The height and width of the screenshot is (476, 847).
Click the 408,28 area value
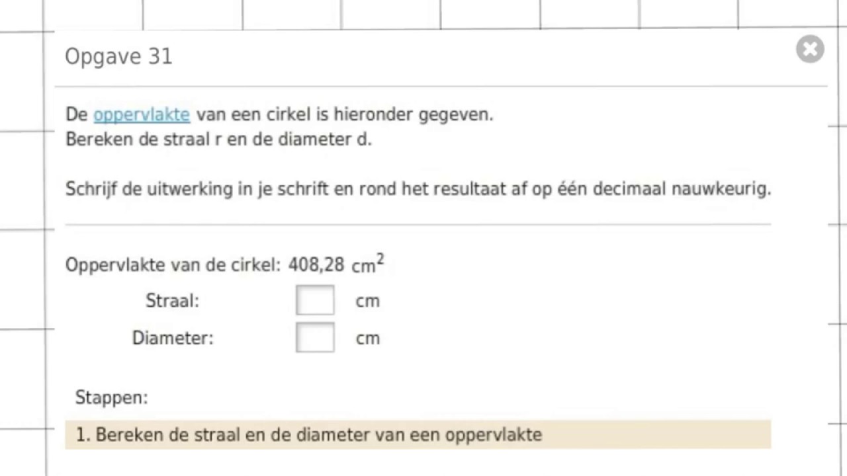click(x=316, y=265)
